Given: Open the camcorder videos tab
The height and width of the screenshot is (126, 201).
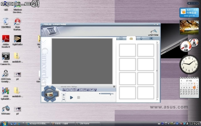Looking at the screenshot, I should (131, 38).
